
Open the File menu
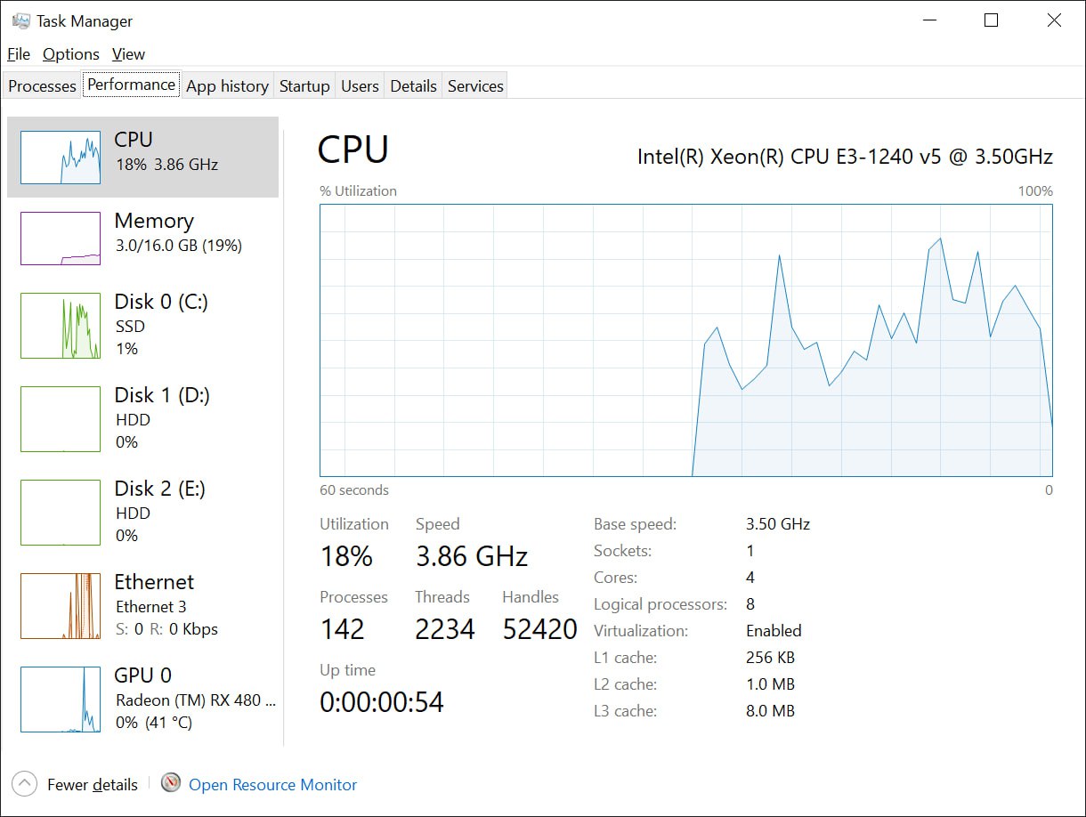click(x=19, y=54)
